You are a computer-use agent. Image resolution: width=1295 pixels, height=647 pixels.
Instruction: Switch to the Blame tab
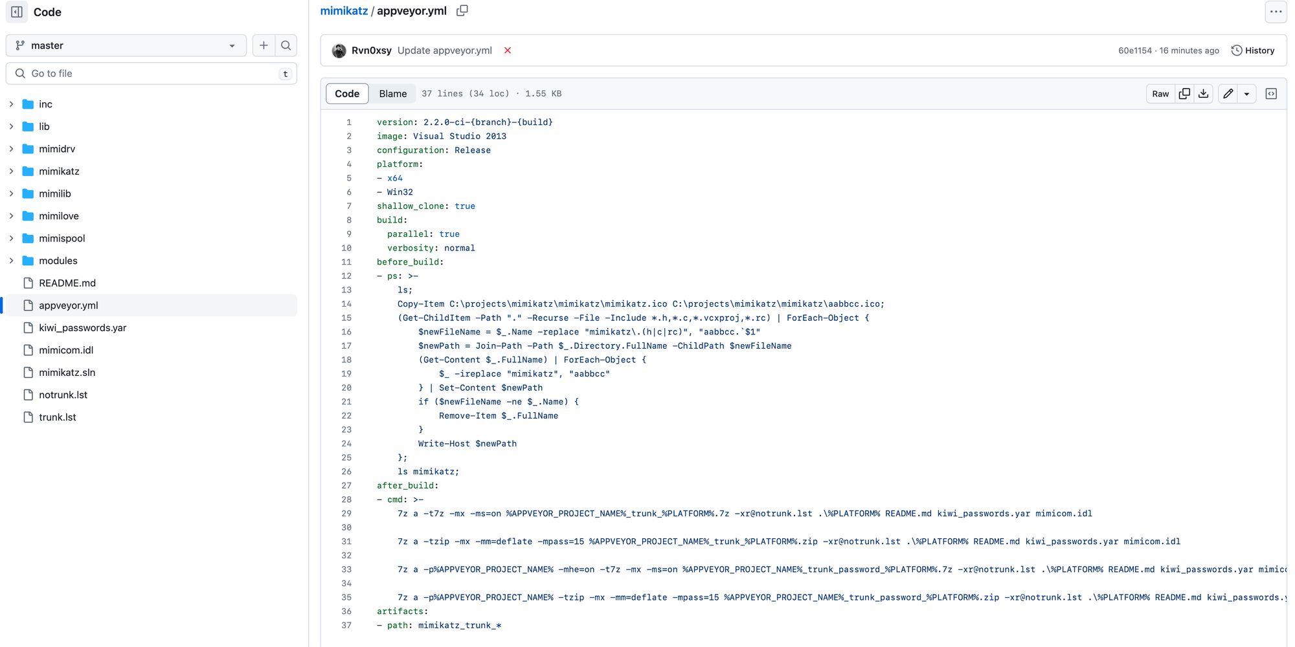392,94
